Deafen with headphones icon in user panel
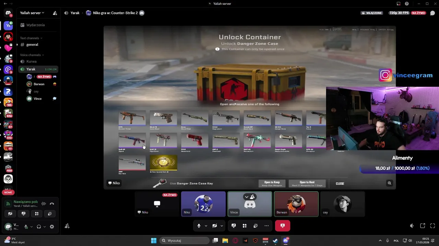 (x=39, y=227)
